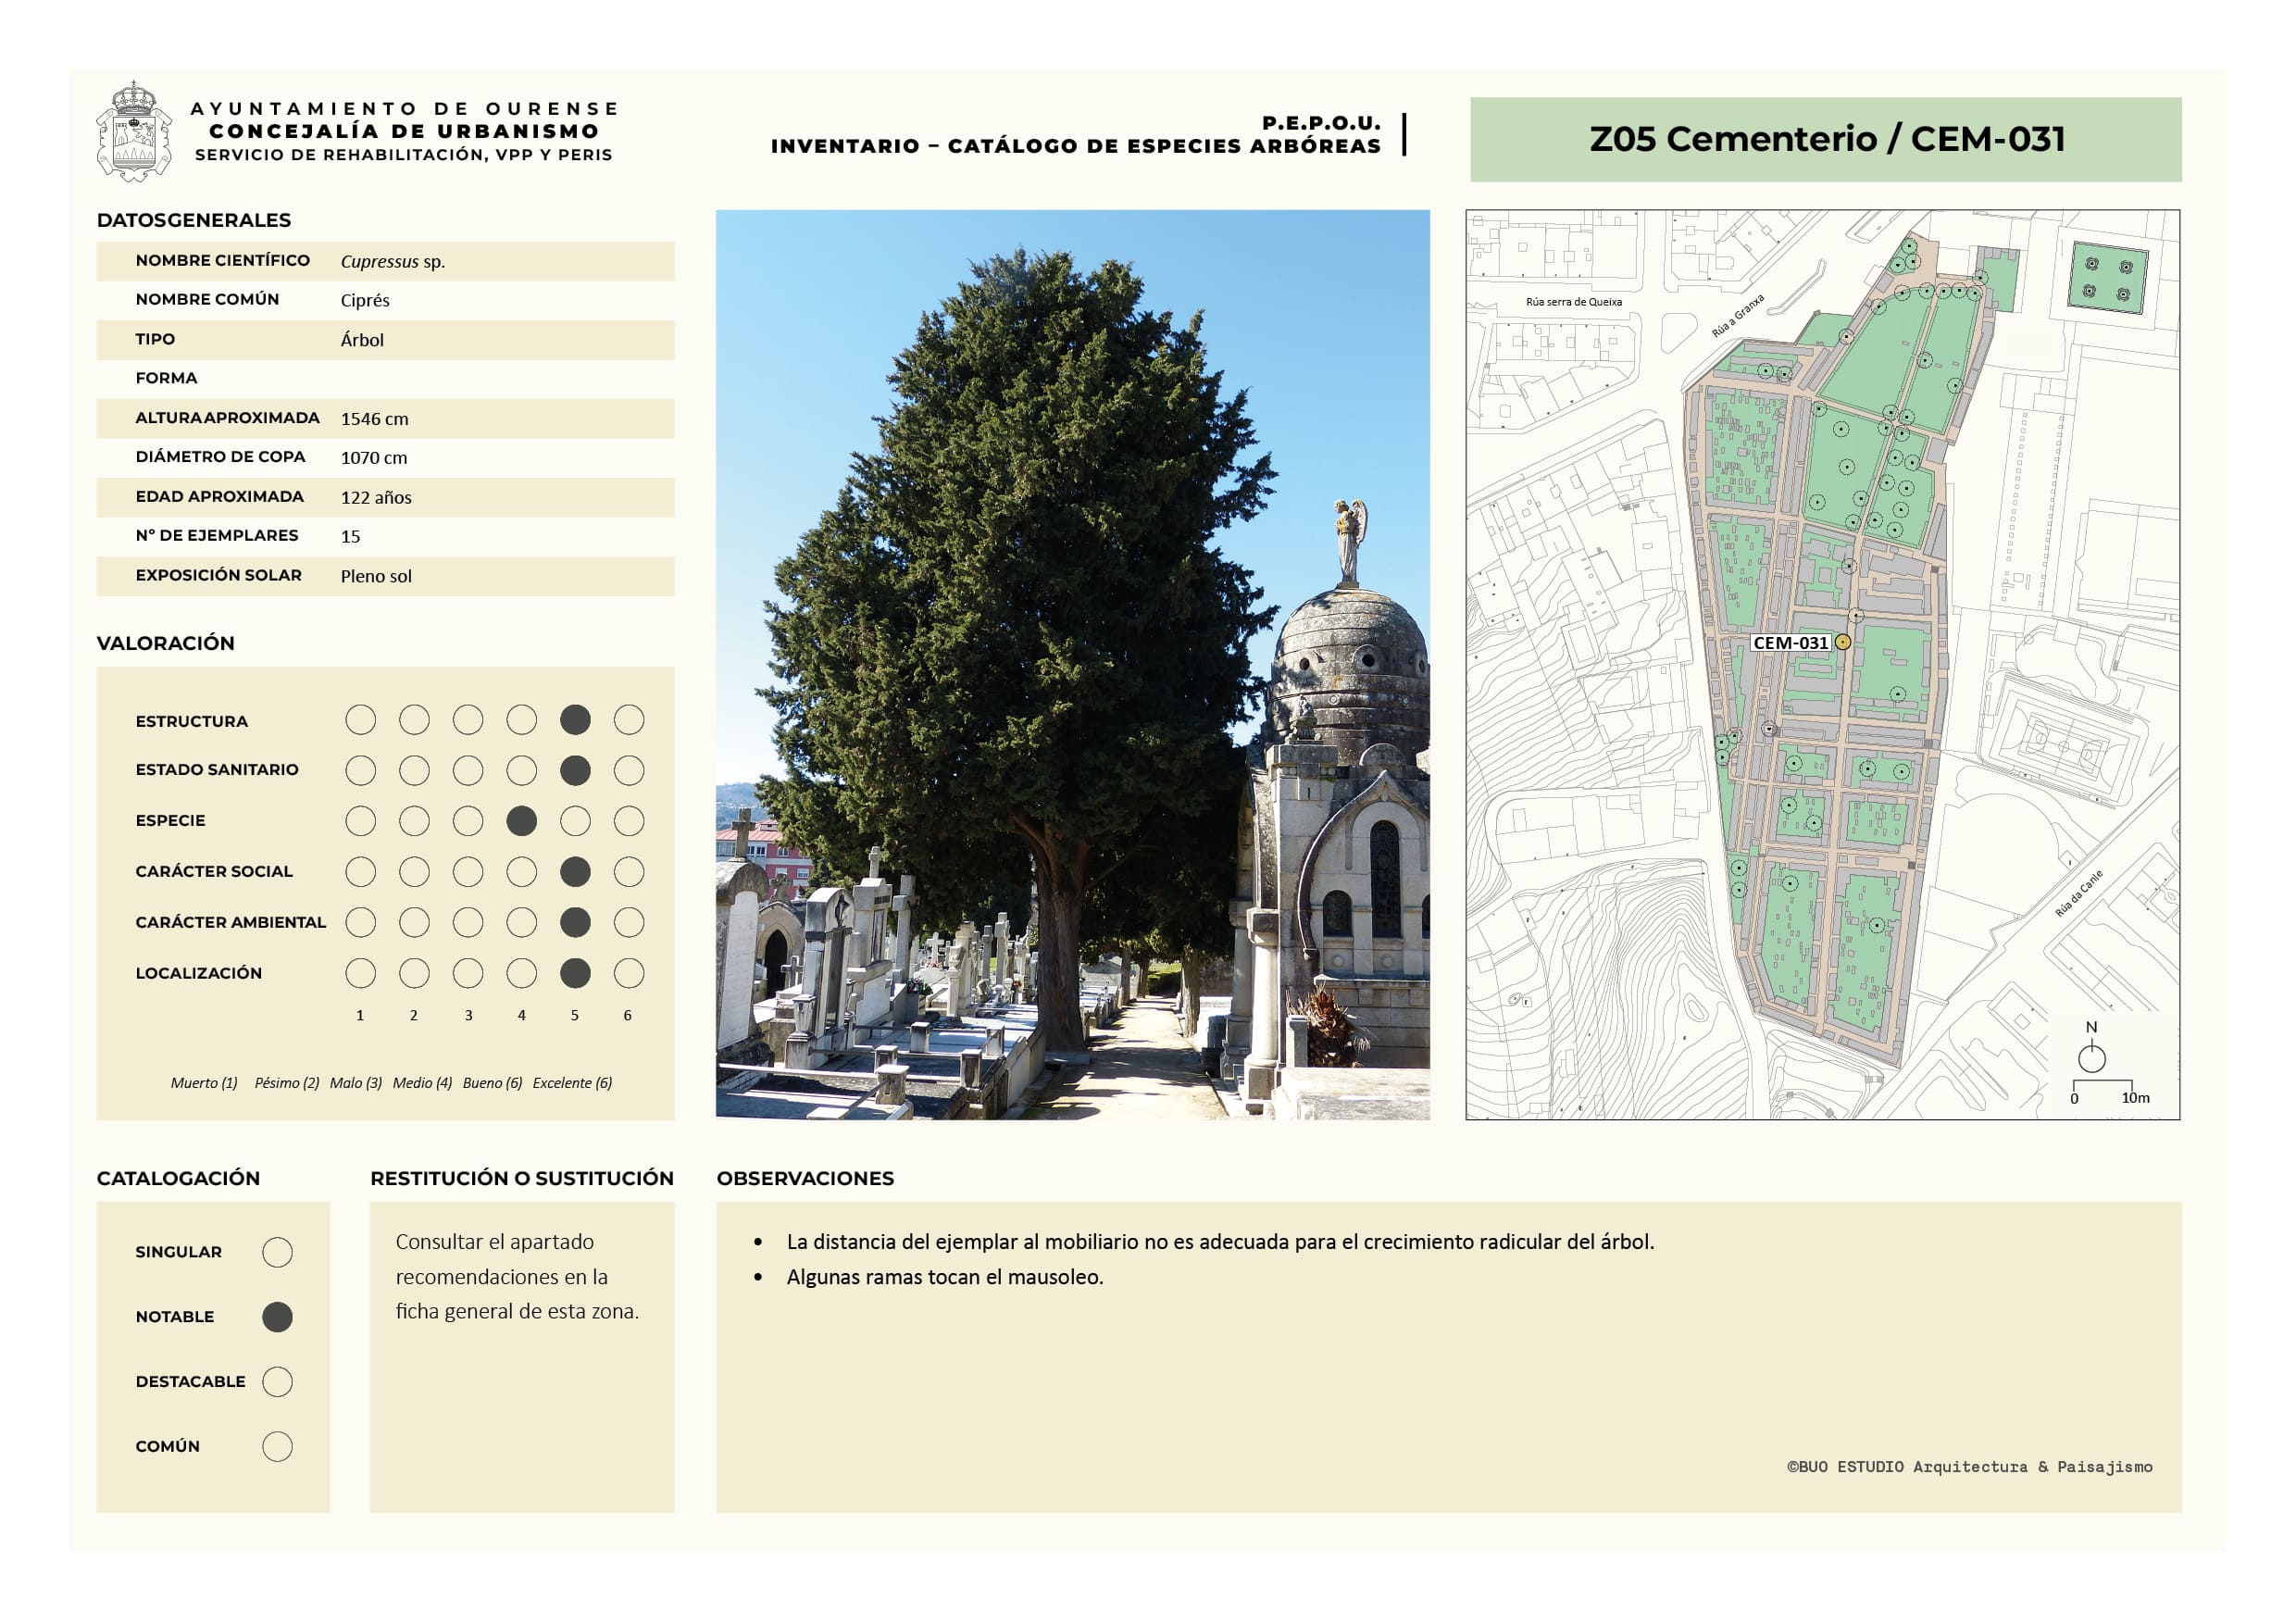Select the COMÚN cataloguing circle
The height and width of the screenshot is (1624, 2296).
(x=277, y=1446)
